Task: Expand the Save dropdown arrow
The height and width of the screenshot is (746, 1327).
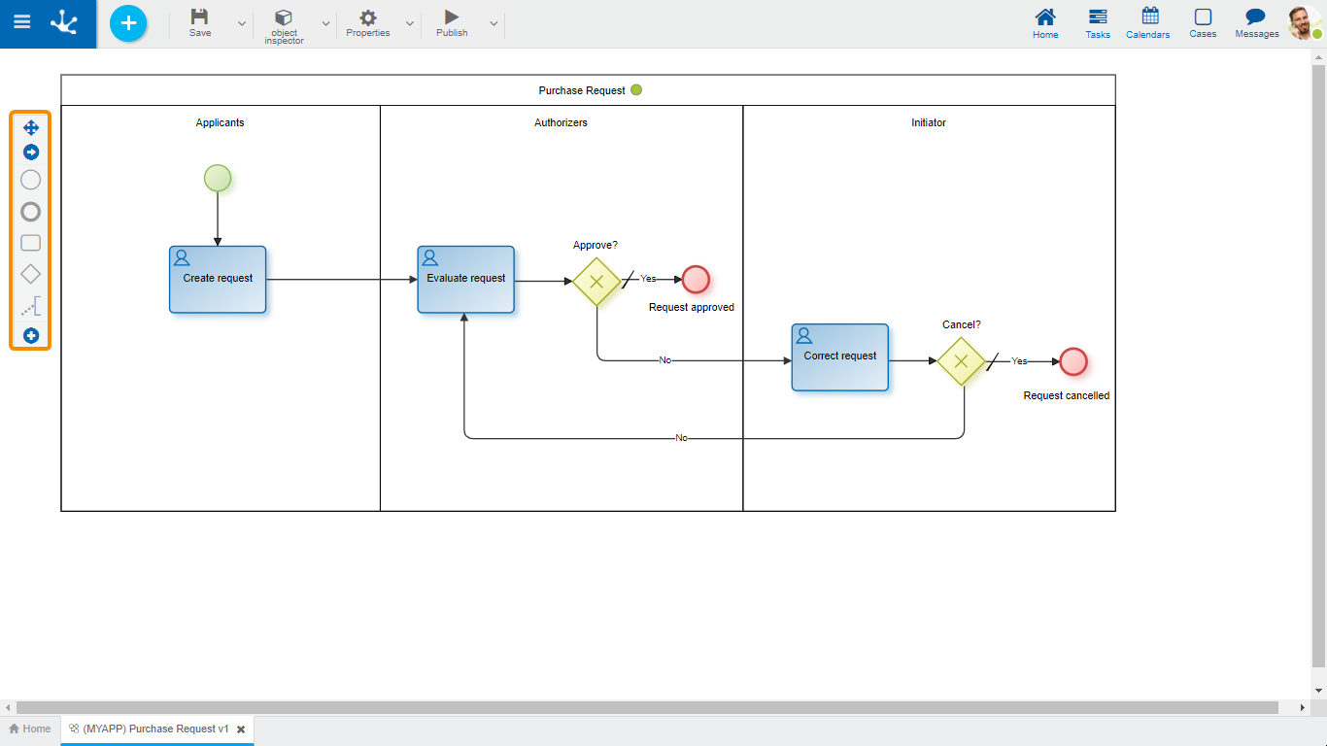Action: click(x=242, y=23)
